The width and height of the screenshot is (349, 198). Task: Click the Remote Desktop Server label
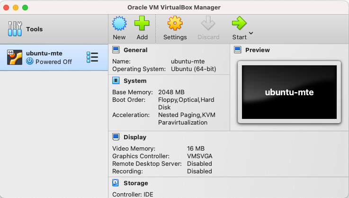click(147, 164)
